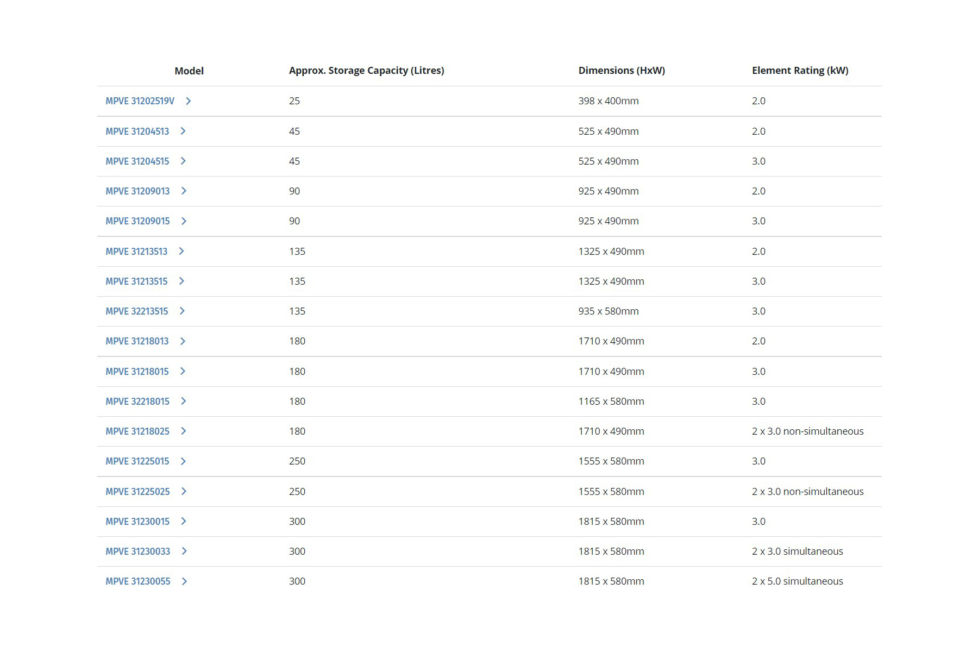Click the chevron next to MPVE 31218015
The height and width of the screenshot is (652, 978).
pos(183,372)
